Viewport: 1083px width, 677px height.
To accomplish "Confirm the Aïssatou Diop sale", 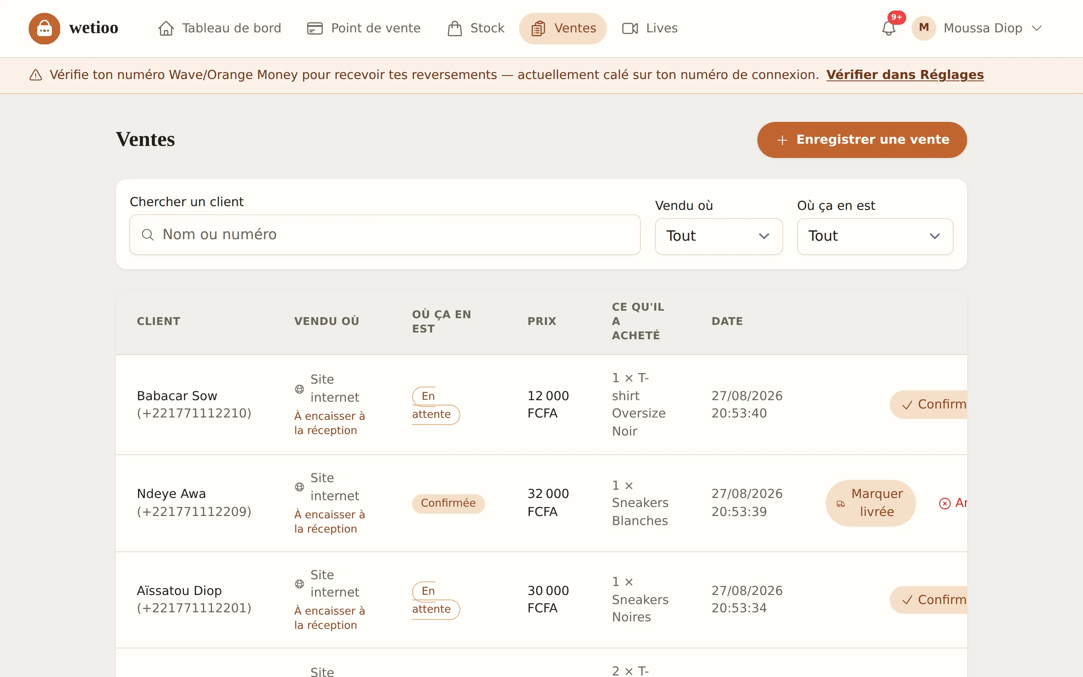I will pyautogui.click(x=928, y=600).
